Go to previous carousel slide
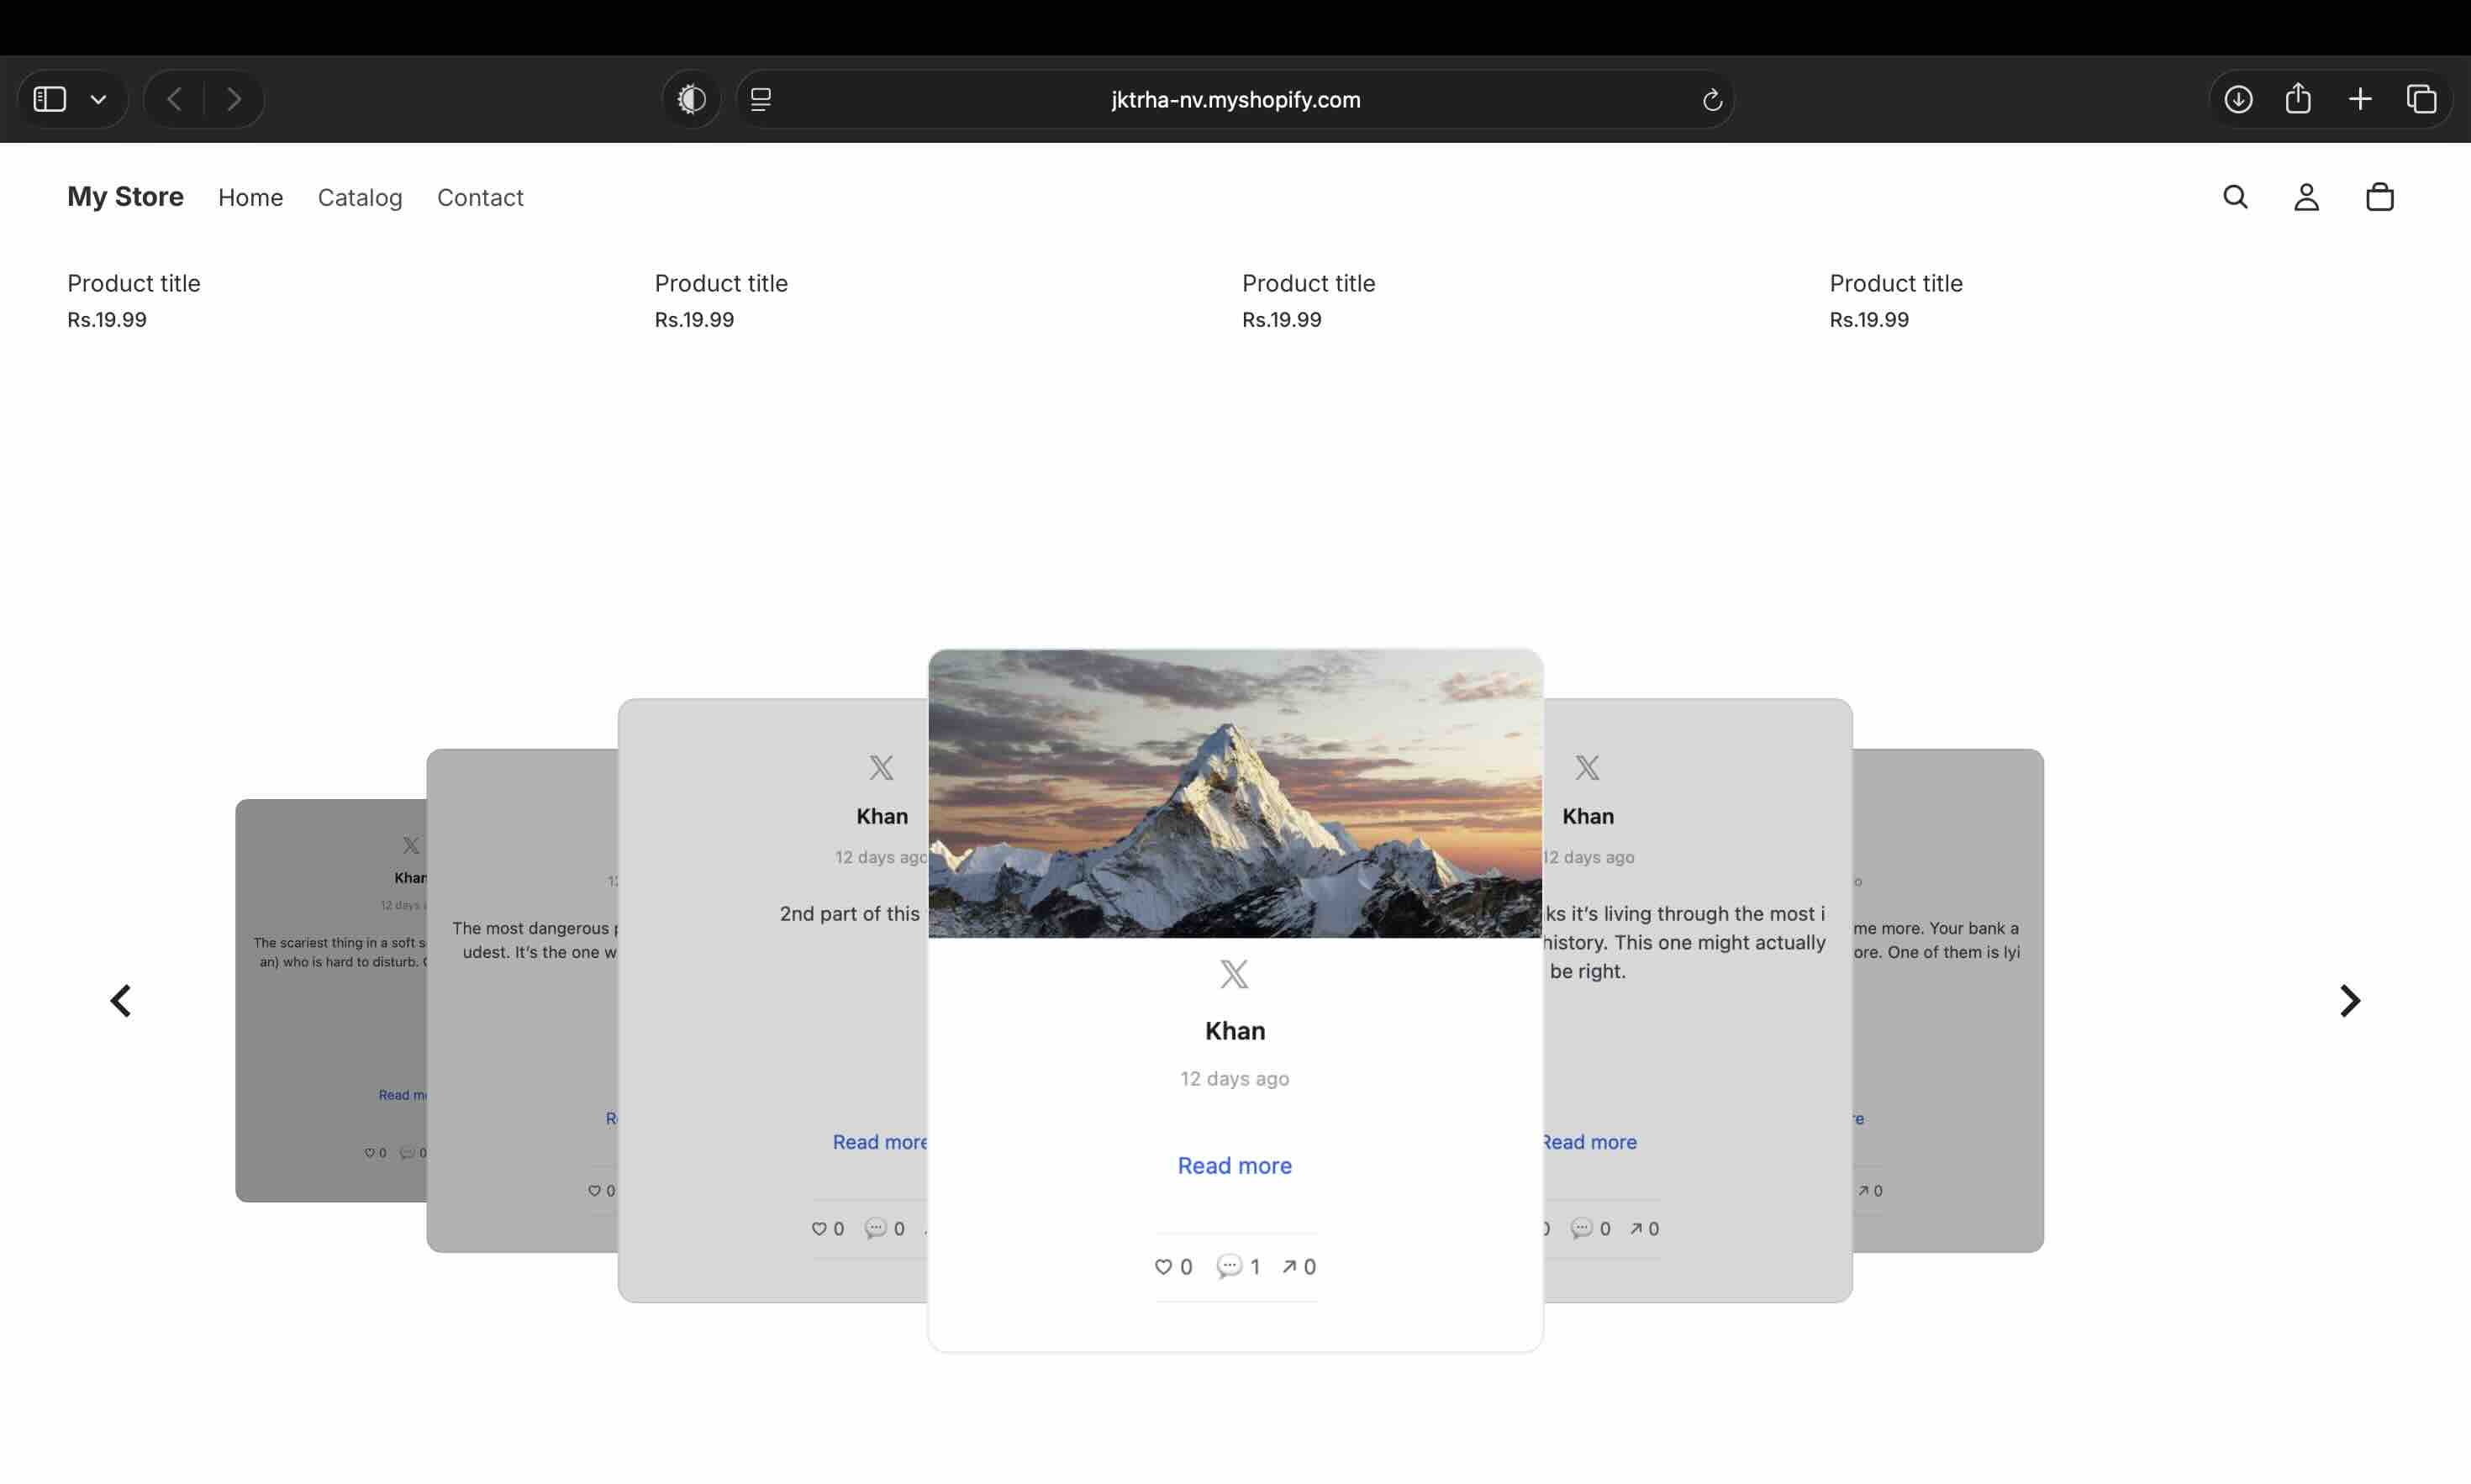This screenshot has width=2471, height=1484. tap(121, 1001)
